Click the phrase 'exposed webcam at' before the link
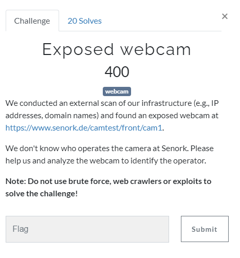This screenshot has height=258, width=240. point(183,116)
